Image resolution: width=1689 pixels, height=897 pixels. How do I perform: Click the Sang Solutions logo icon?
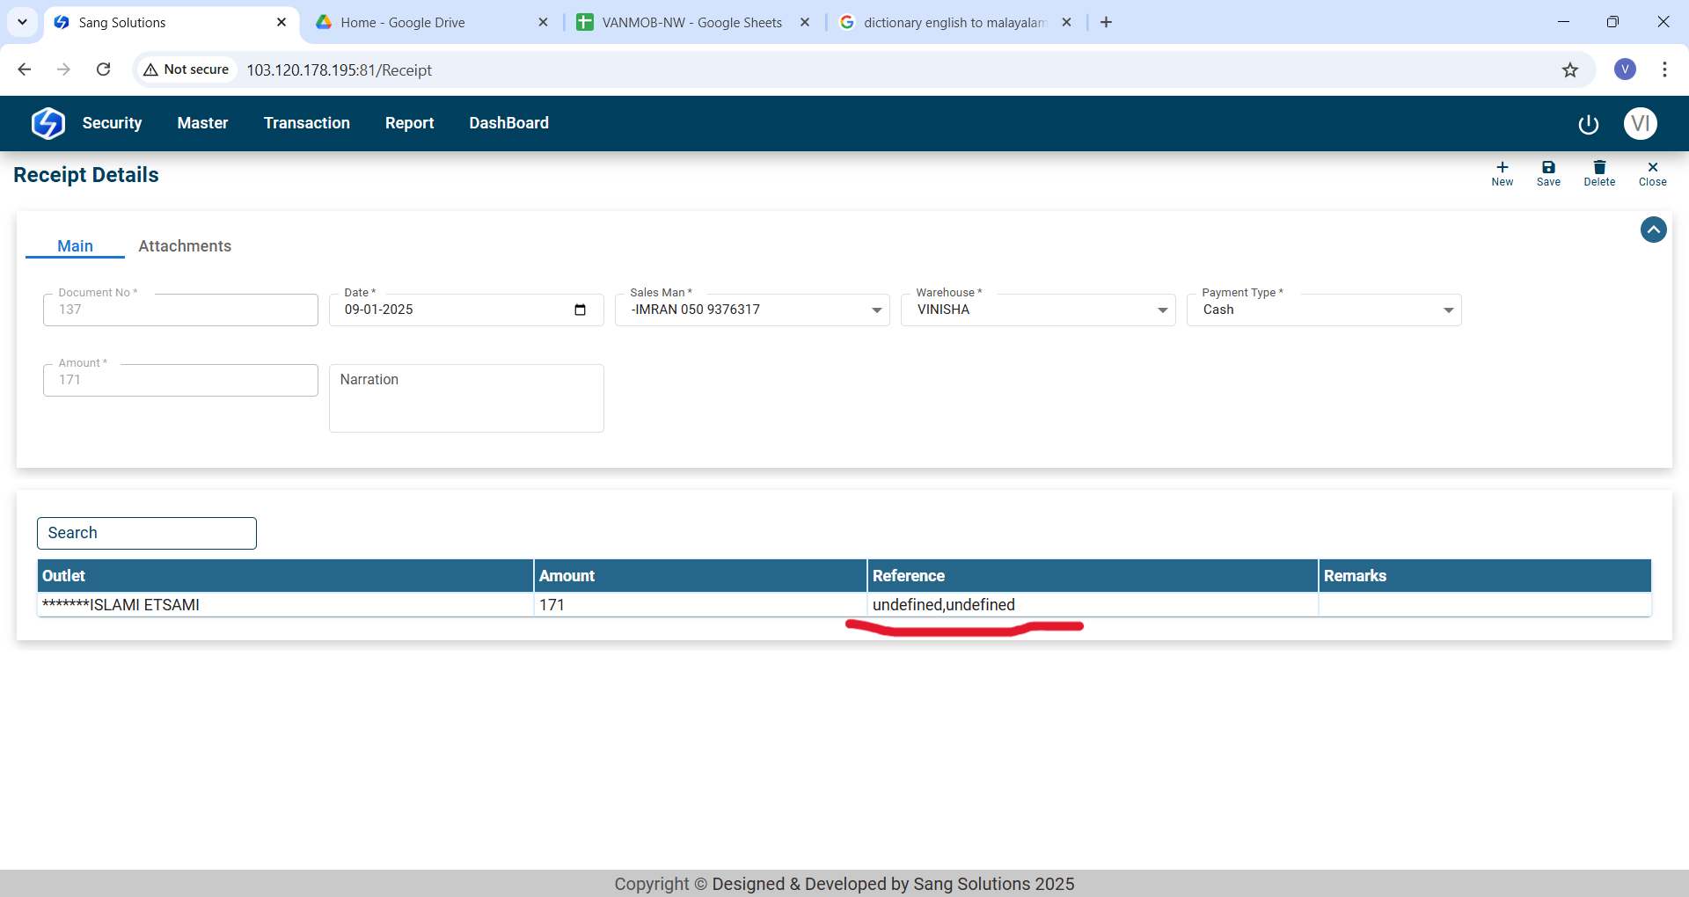tap(48, 123)
